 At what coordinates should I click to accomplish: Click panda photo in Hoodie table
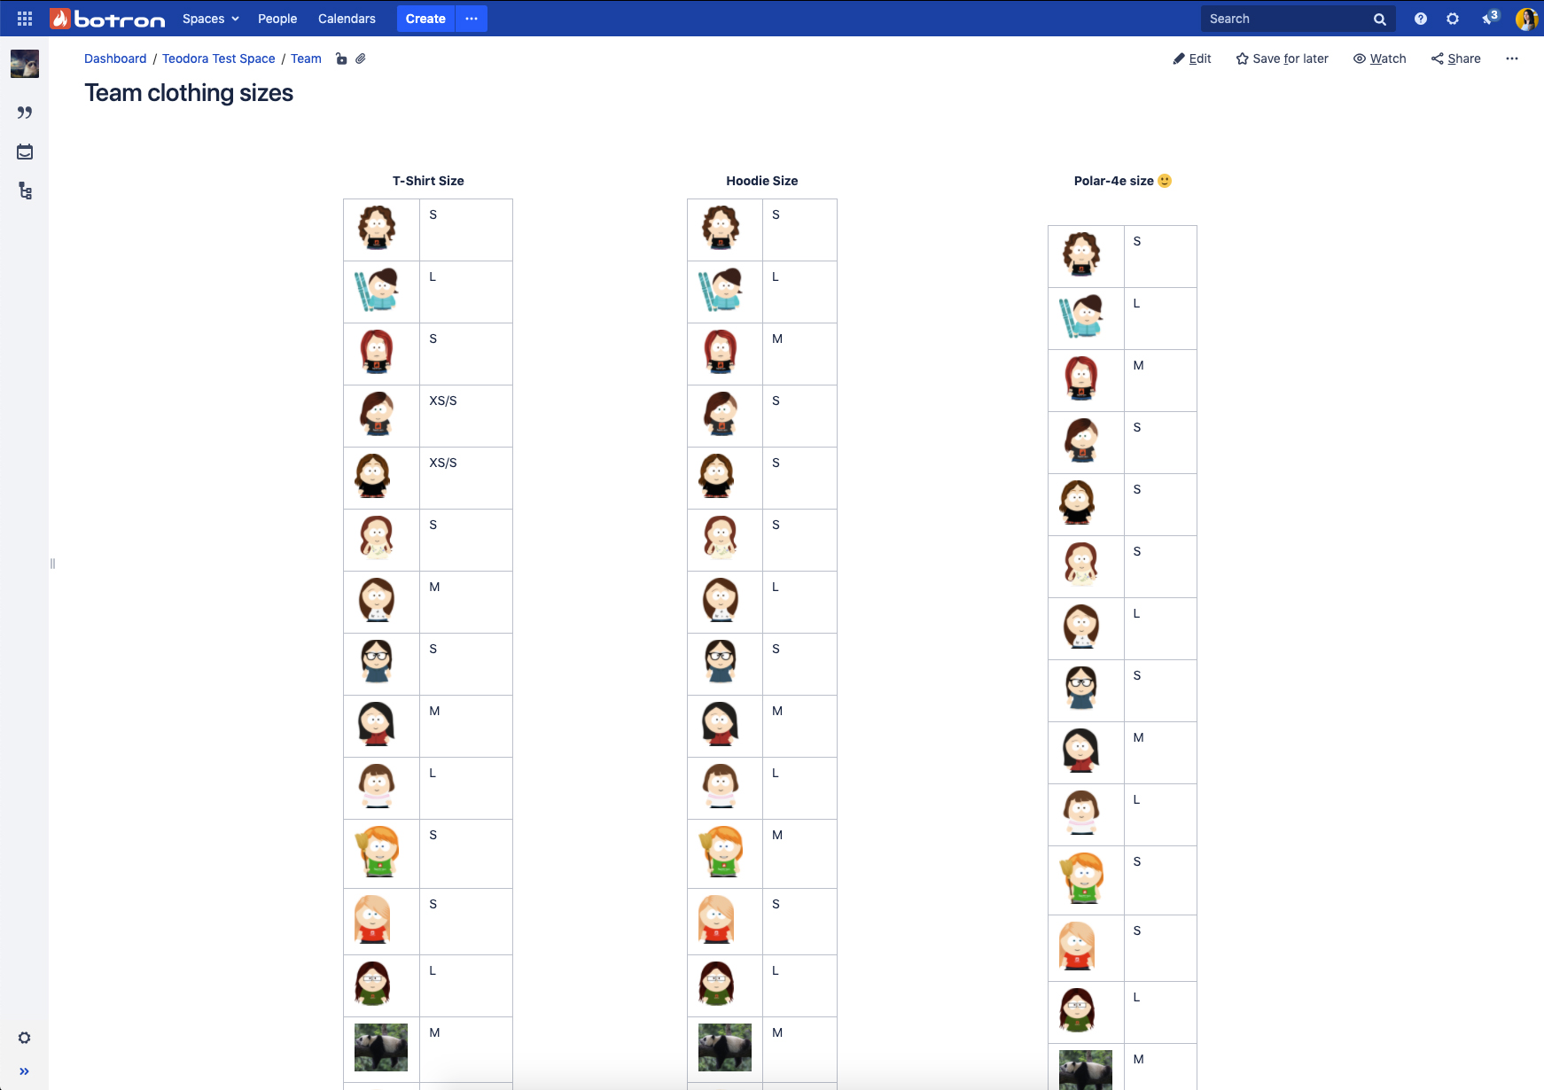[x=725, y=1047]
